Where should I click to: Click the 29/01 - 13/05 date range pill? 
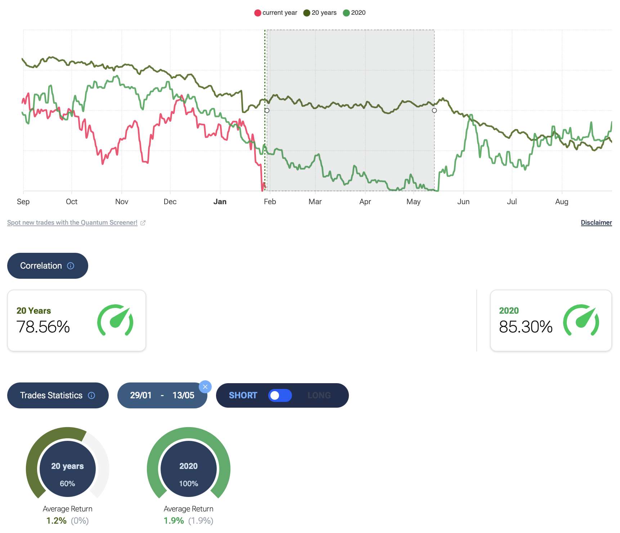pyautogui.click(x=162, y=395)
